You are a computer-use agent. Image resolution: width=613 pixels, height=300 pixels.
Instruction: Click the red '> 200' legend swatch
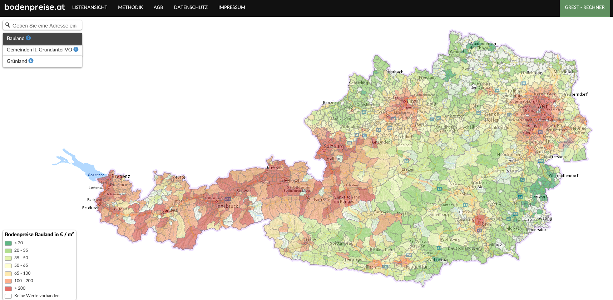coord(8,289)
